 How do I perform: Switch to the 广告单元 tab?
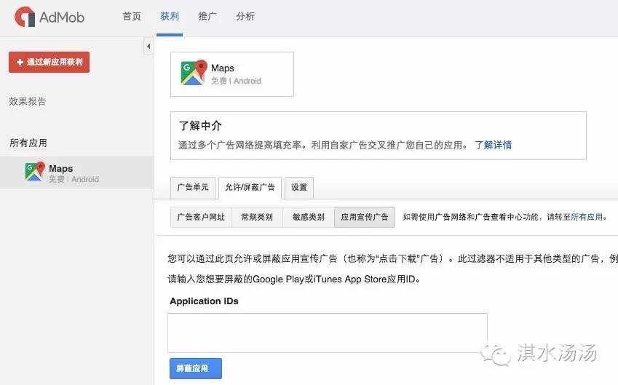click(193, 188)
